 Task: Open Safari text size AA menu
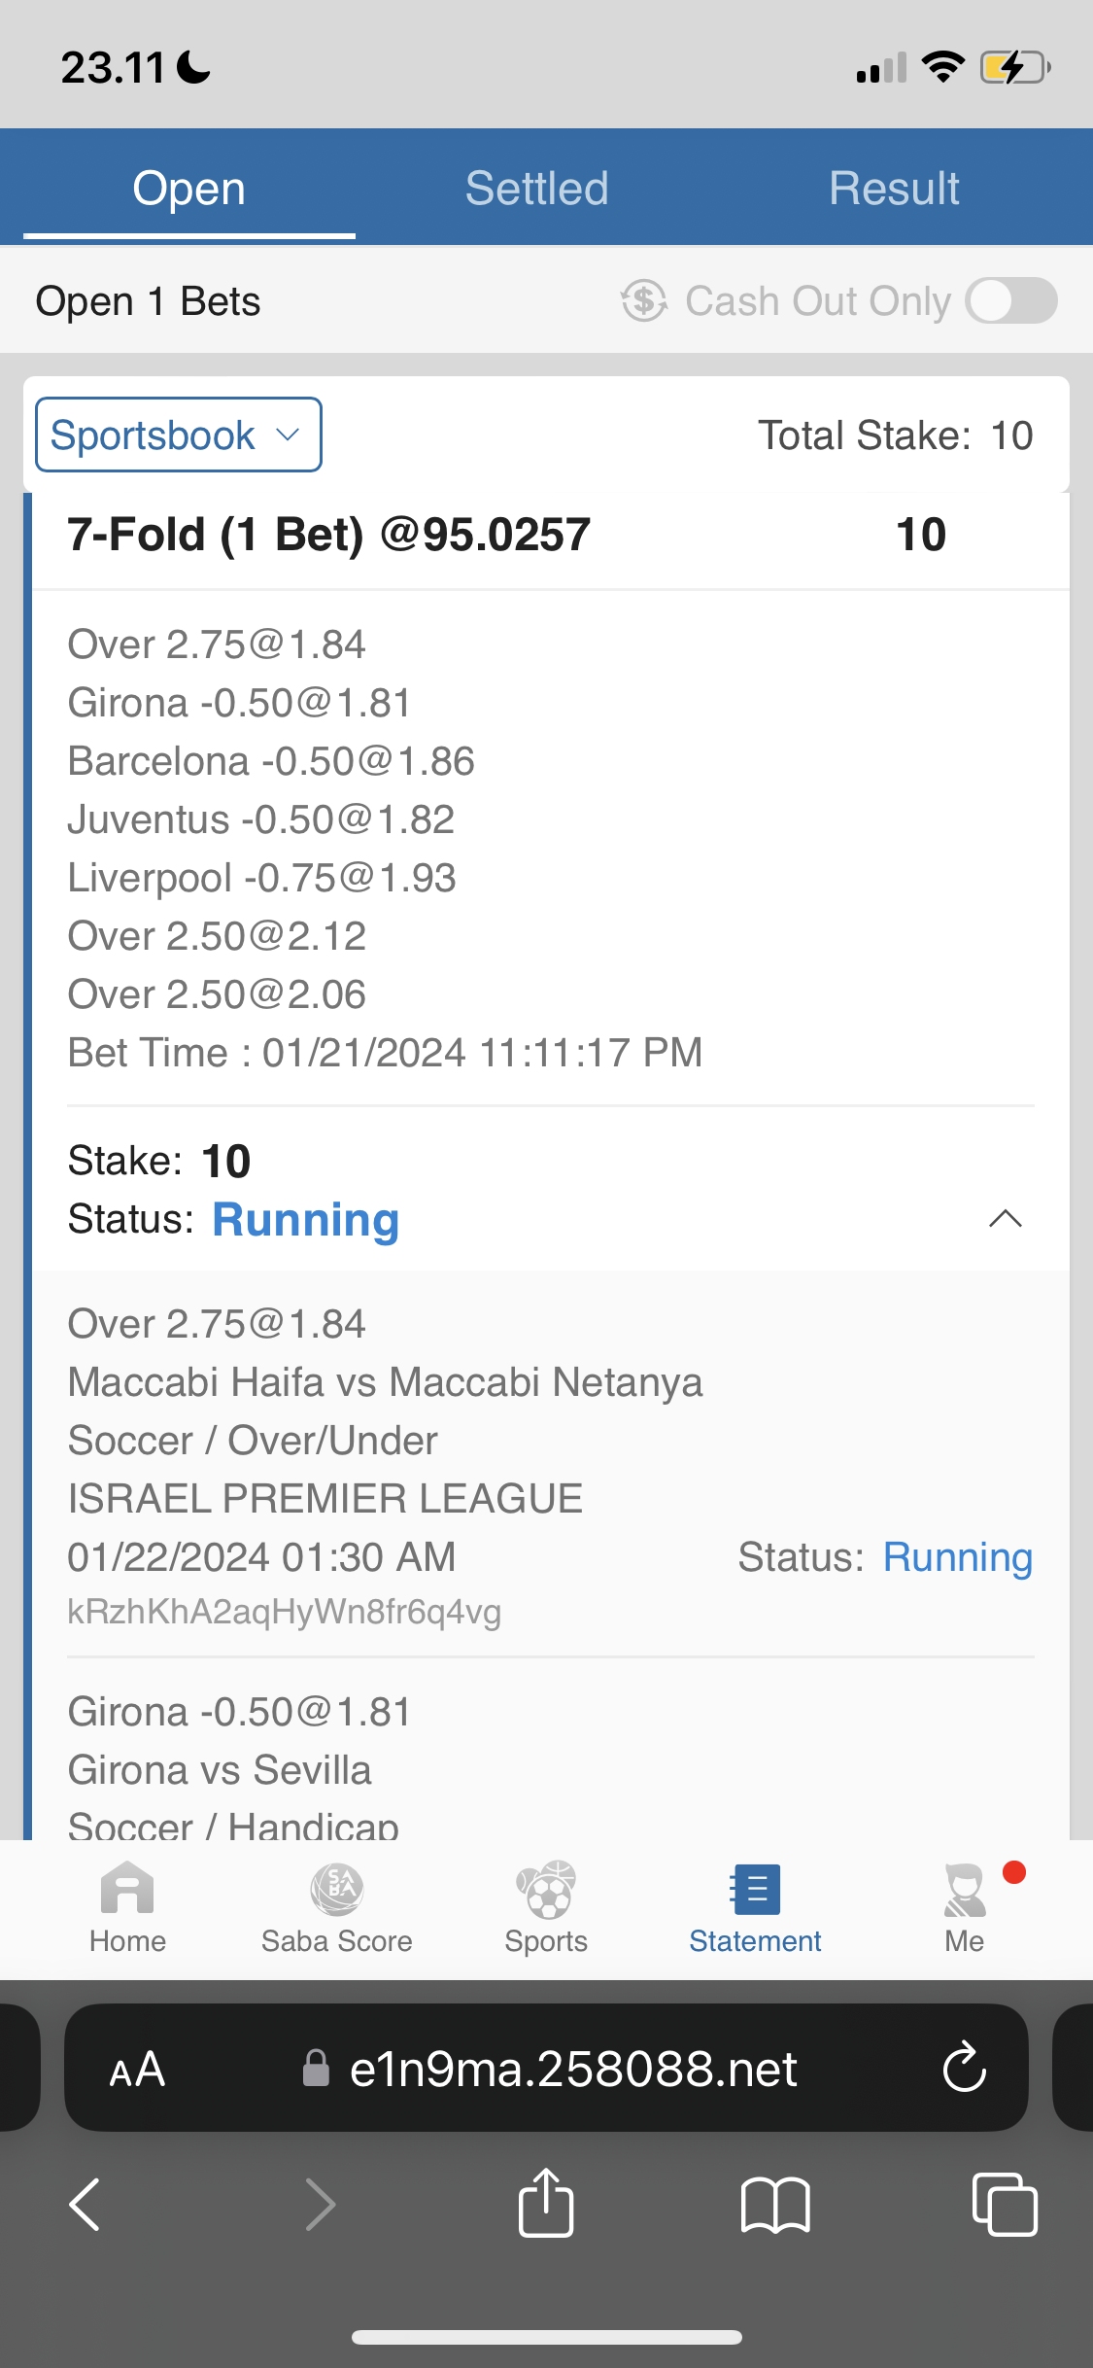pyautogui.click(x=137, y=2070)
